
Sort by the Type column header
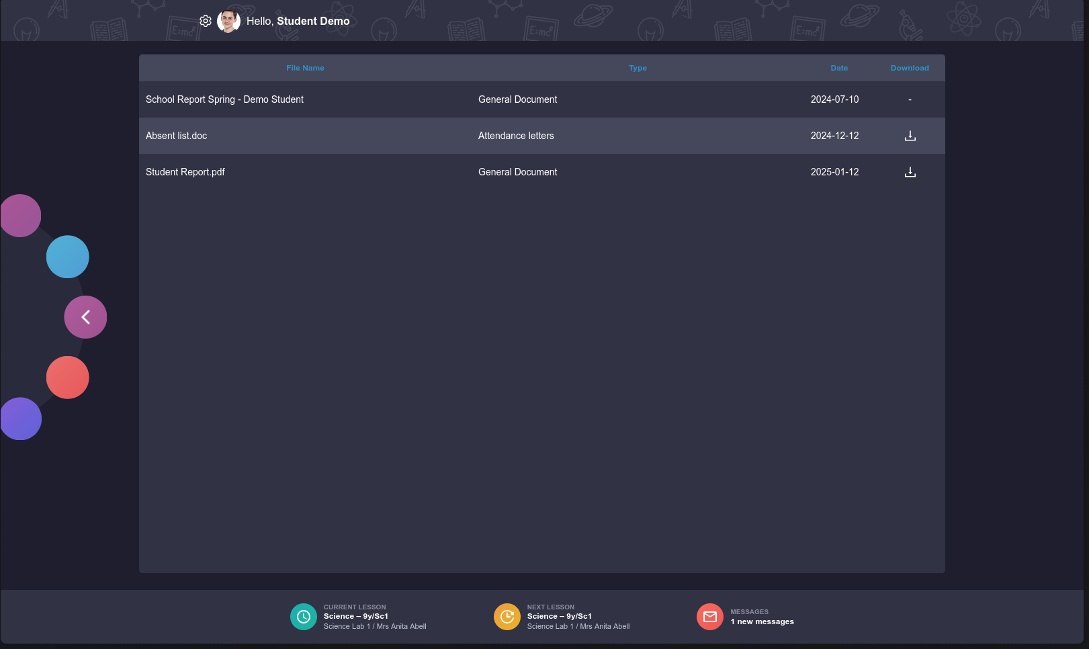[x=638, y=68]
